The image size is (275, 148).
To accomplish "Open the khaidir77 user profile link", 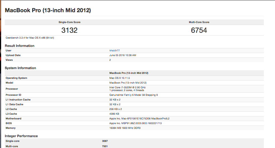I will coord(114,51).
